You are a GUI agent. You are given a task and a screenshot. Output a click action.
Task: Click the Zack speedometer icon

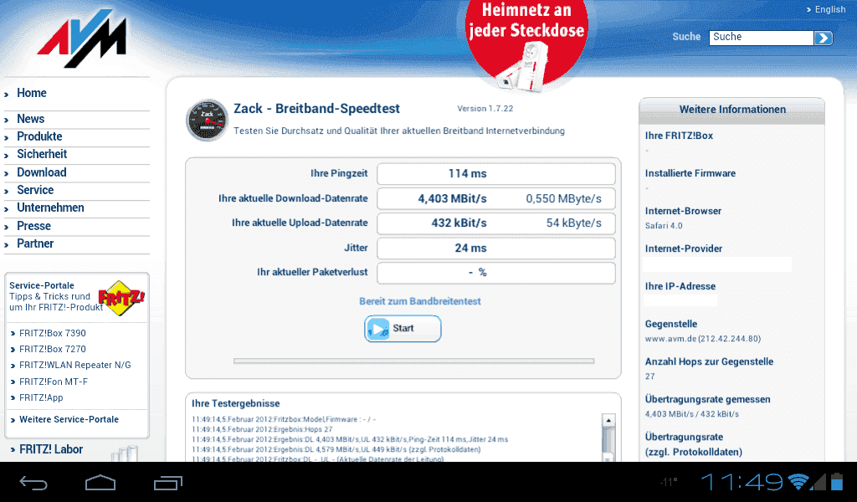point(207,120)
